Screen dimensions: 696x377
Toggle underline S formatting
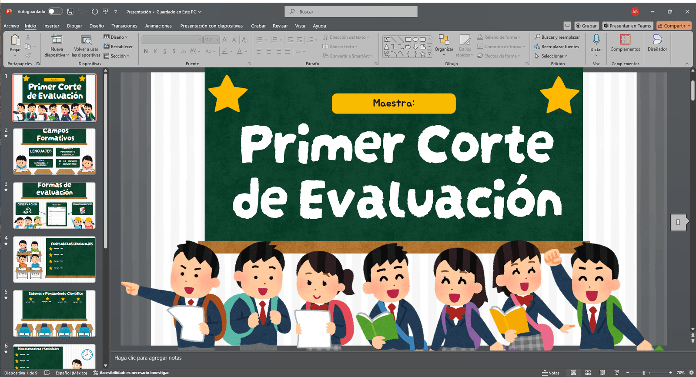[164, 51]
